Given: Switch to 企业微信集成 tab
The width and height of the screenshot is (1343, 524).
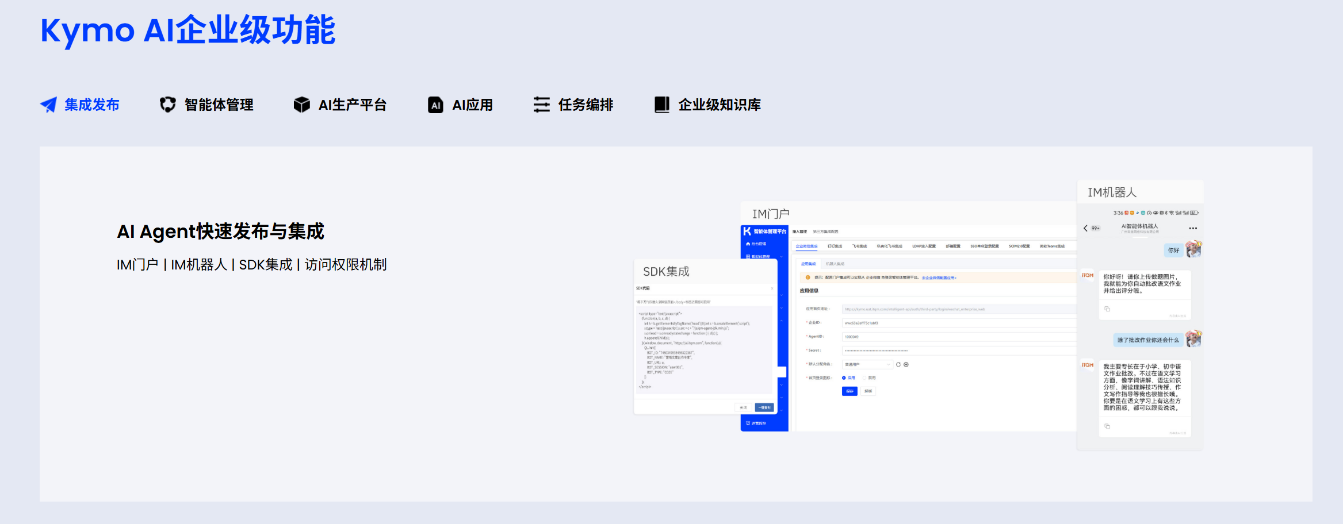Looking at the screenshot, I should (806, 246).
